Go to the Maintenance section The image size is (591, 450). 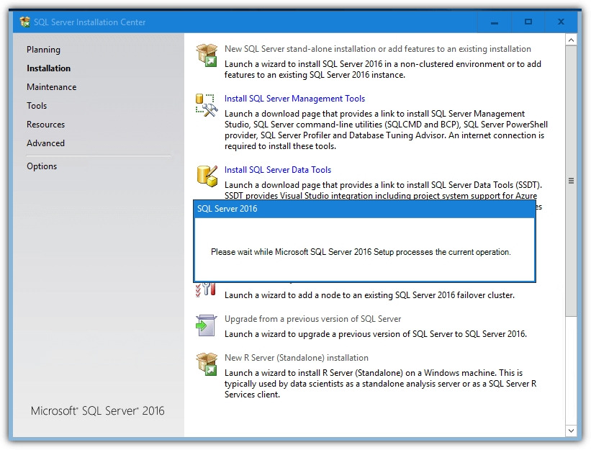[x=52, y=87]
